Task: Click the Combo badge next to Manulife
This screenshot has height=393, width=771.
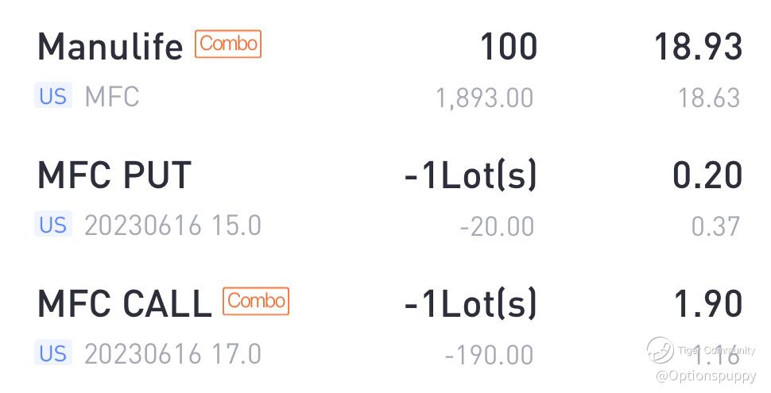Action: coord(228,44)
